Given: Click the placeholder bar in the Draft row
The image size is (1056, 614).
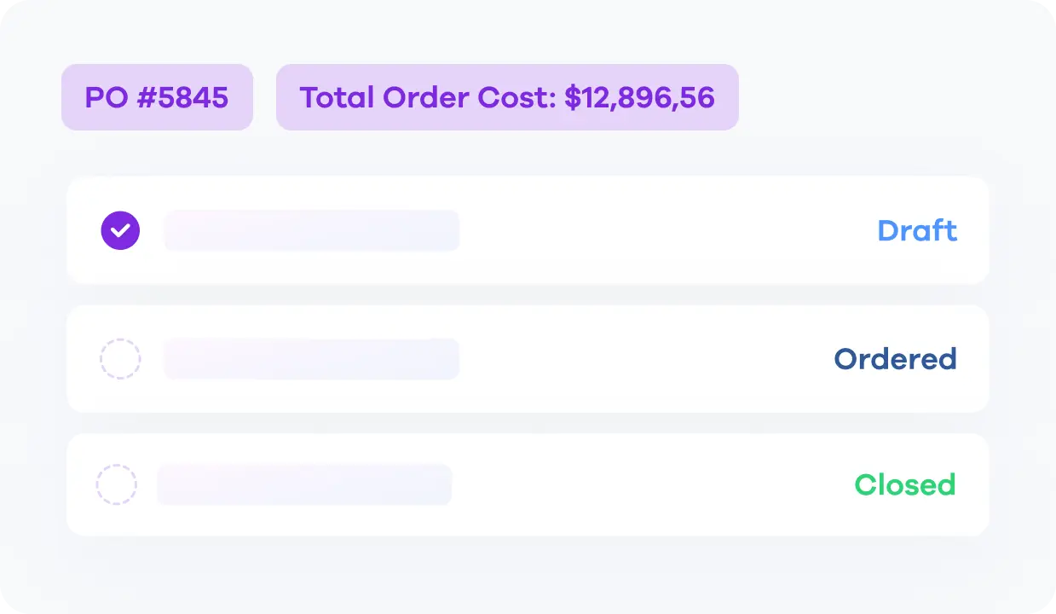Looking at the screenshot, I should click(311, 230).
